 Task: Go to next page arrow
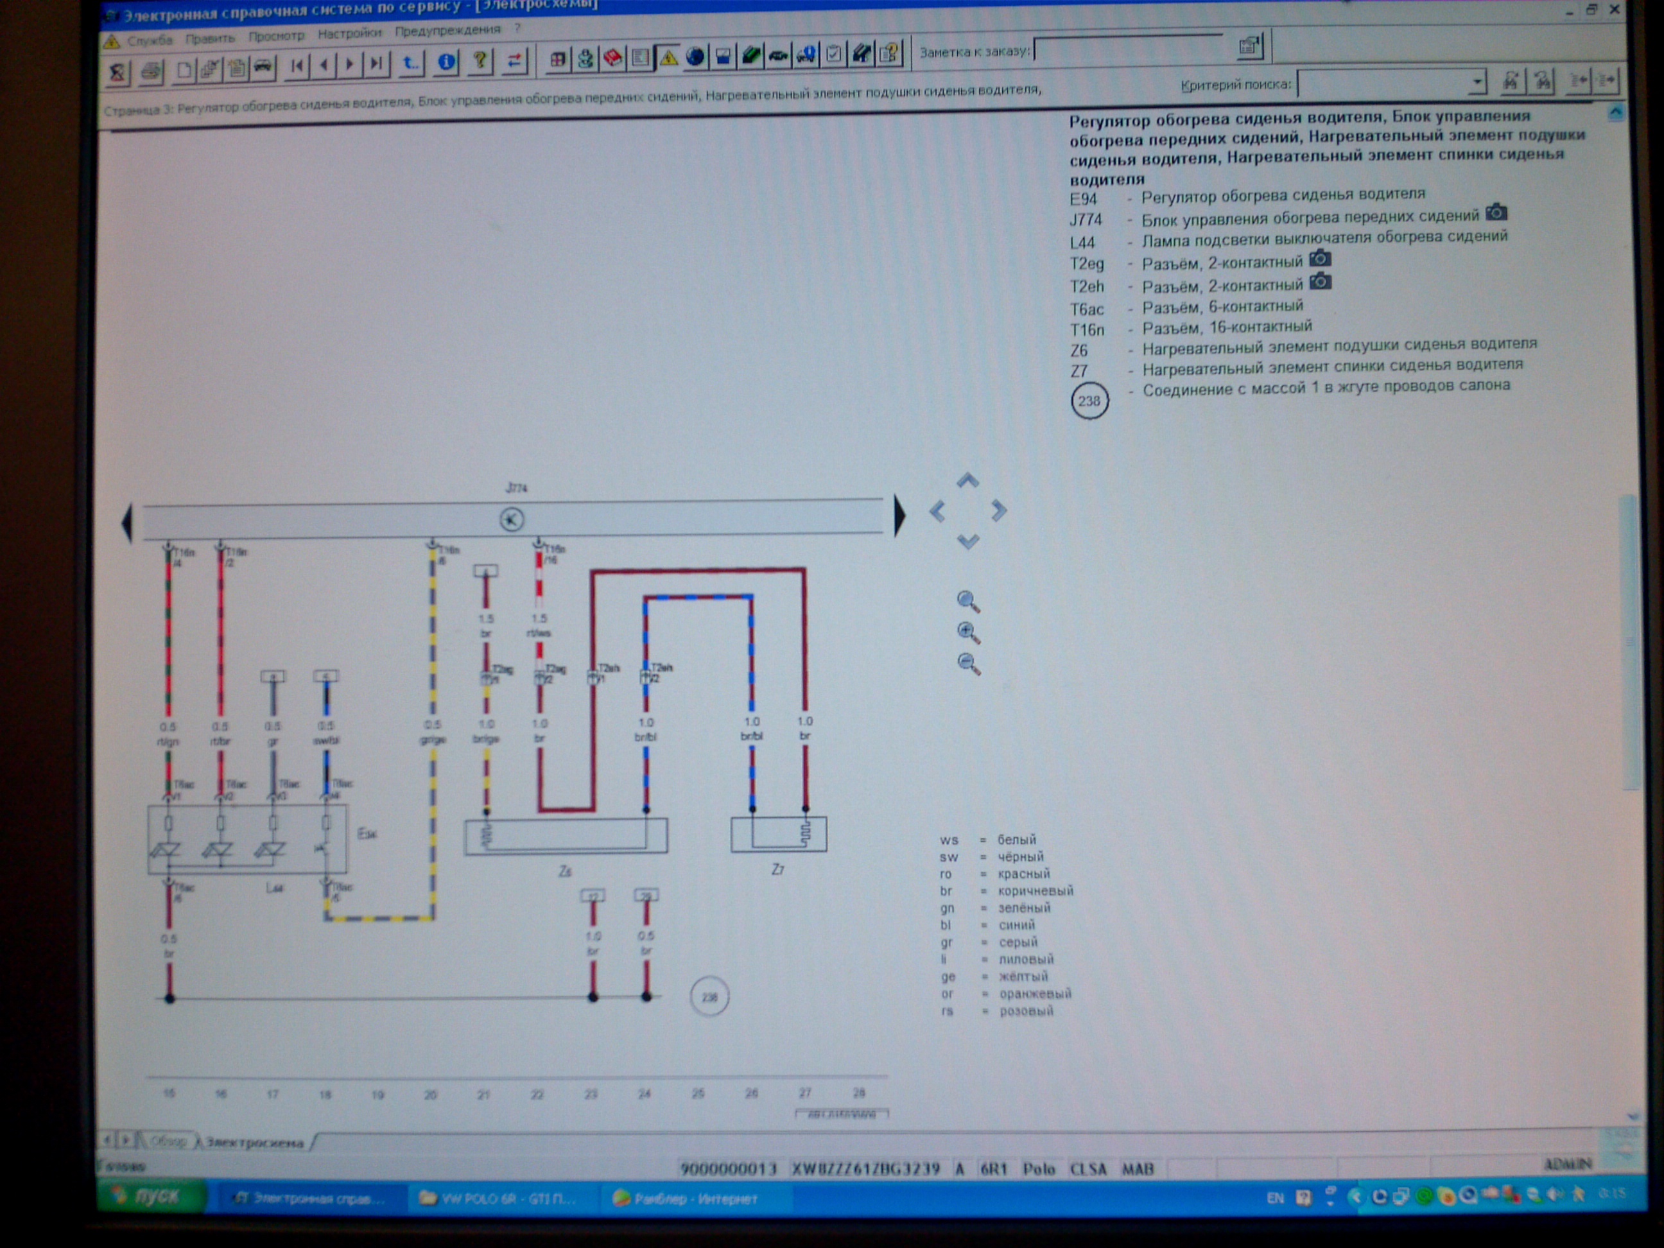coord(350,65)
